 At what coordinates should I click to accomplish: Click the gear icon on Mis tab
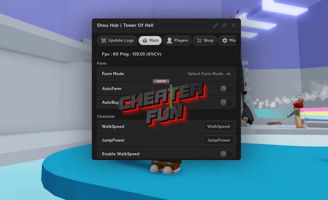[x=225, y=40]
